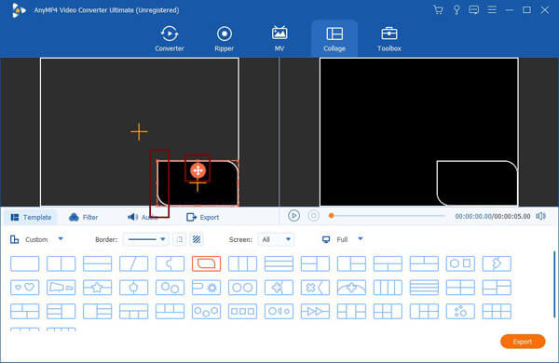The image size is (559, 363).
Task: Mute the preview volume speaker
Action: pos(540,216)
